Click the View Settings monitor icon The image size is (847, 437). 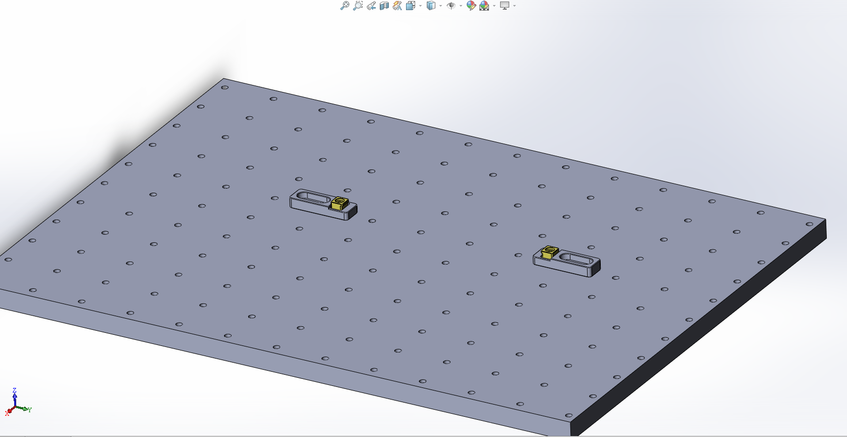click(x=505, y=6)
